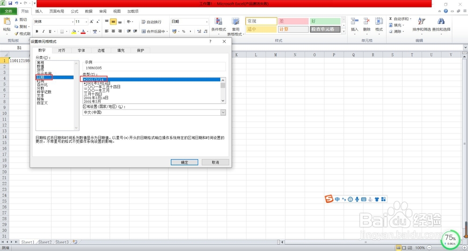Image resolution: width=468 pixels, height=251 pixels.
Task: Click the text orientation icon
Action: (129, 22)
